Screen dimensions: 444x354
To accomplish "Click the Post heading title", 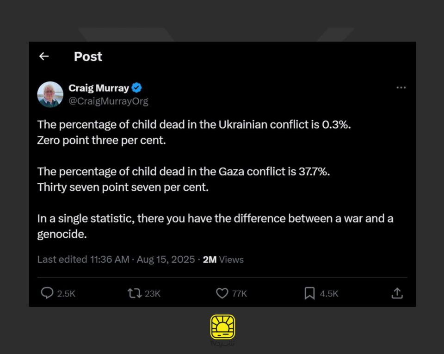I will tap(88, 56).
